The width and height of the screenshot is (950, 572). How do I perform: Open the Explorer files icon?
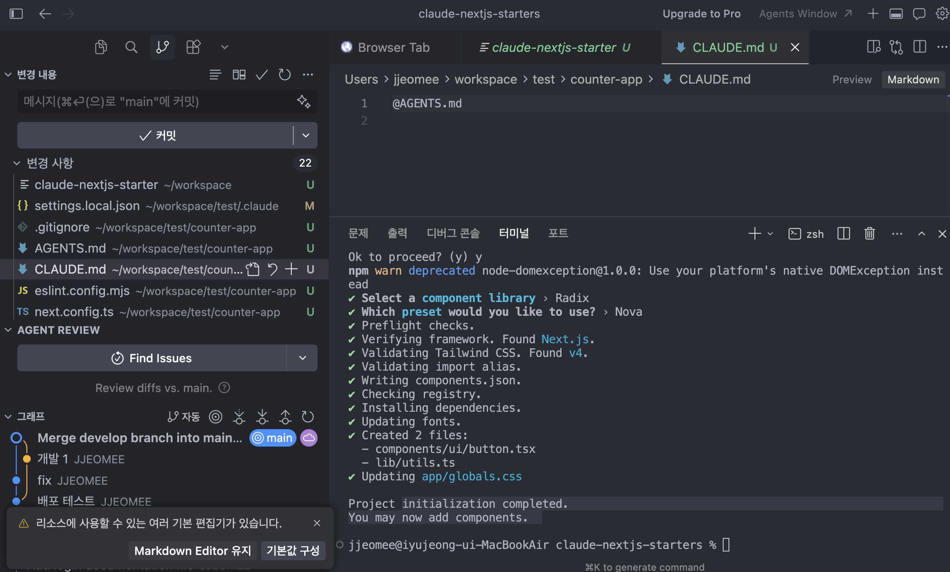(101, 47)
